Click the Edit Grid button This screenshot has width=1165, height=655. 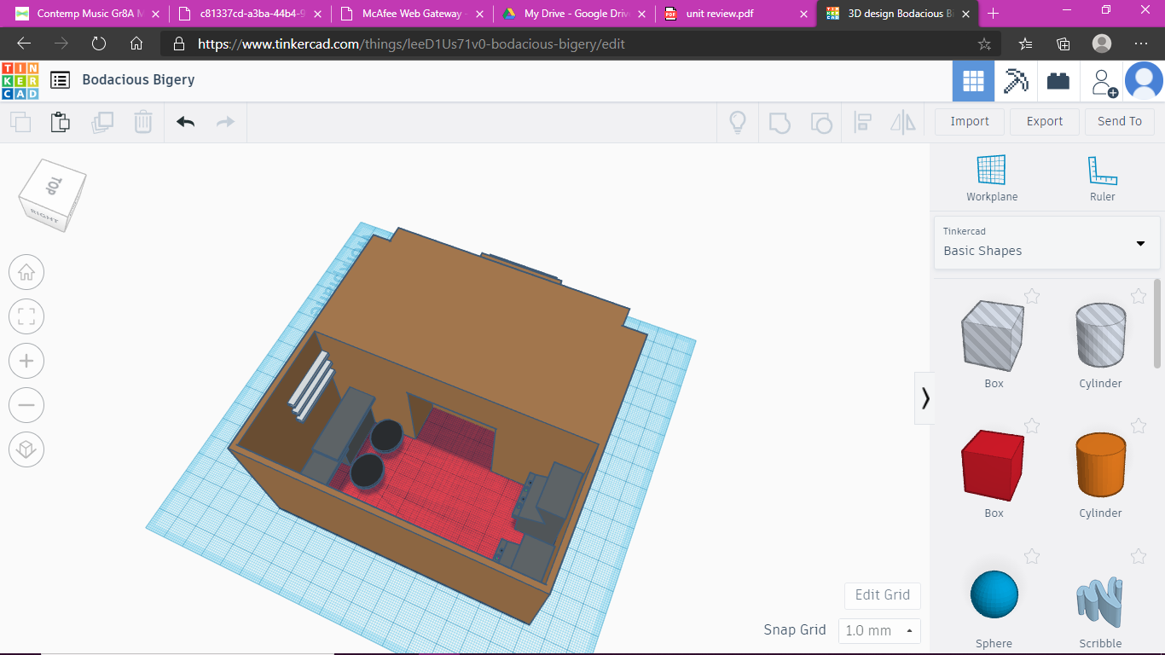tap(883, 595)
